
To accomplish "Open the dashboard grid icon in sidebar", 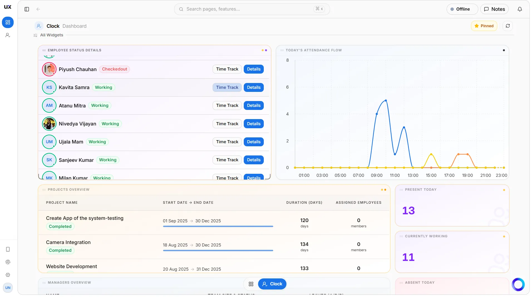I will tap(8, 22).
